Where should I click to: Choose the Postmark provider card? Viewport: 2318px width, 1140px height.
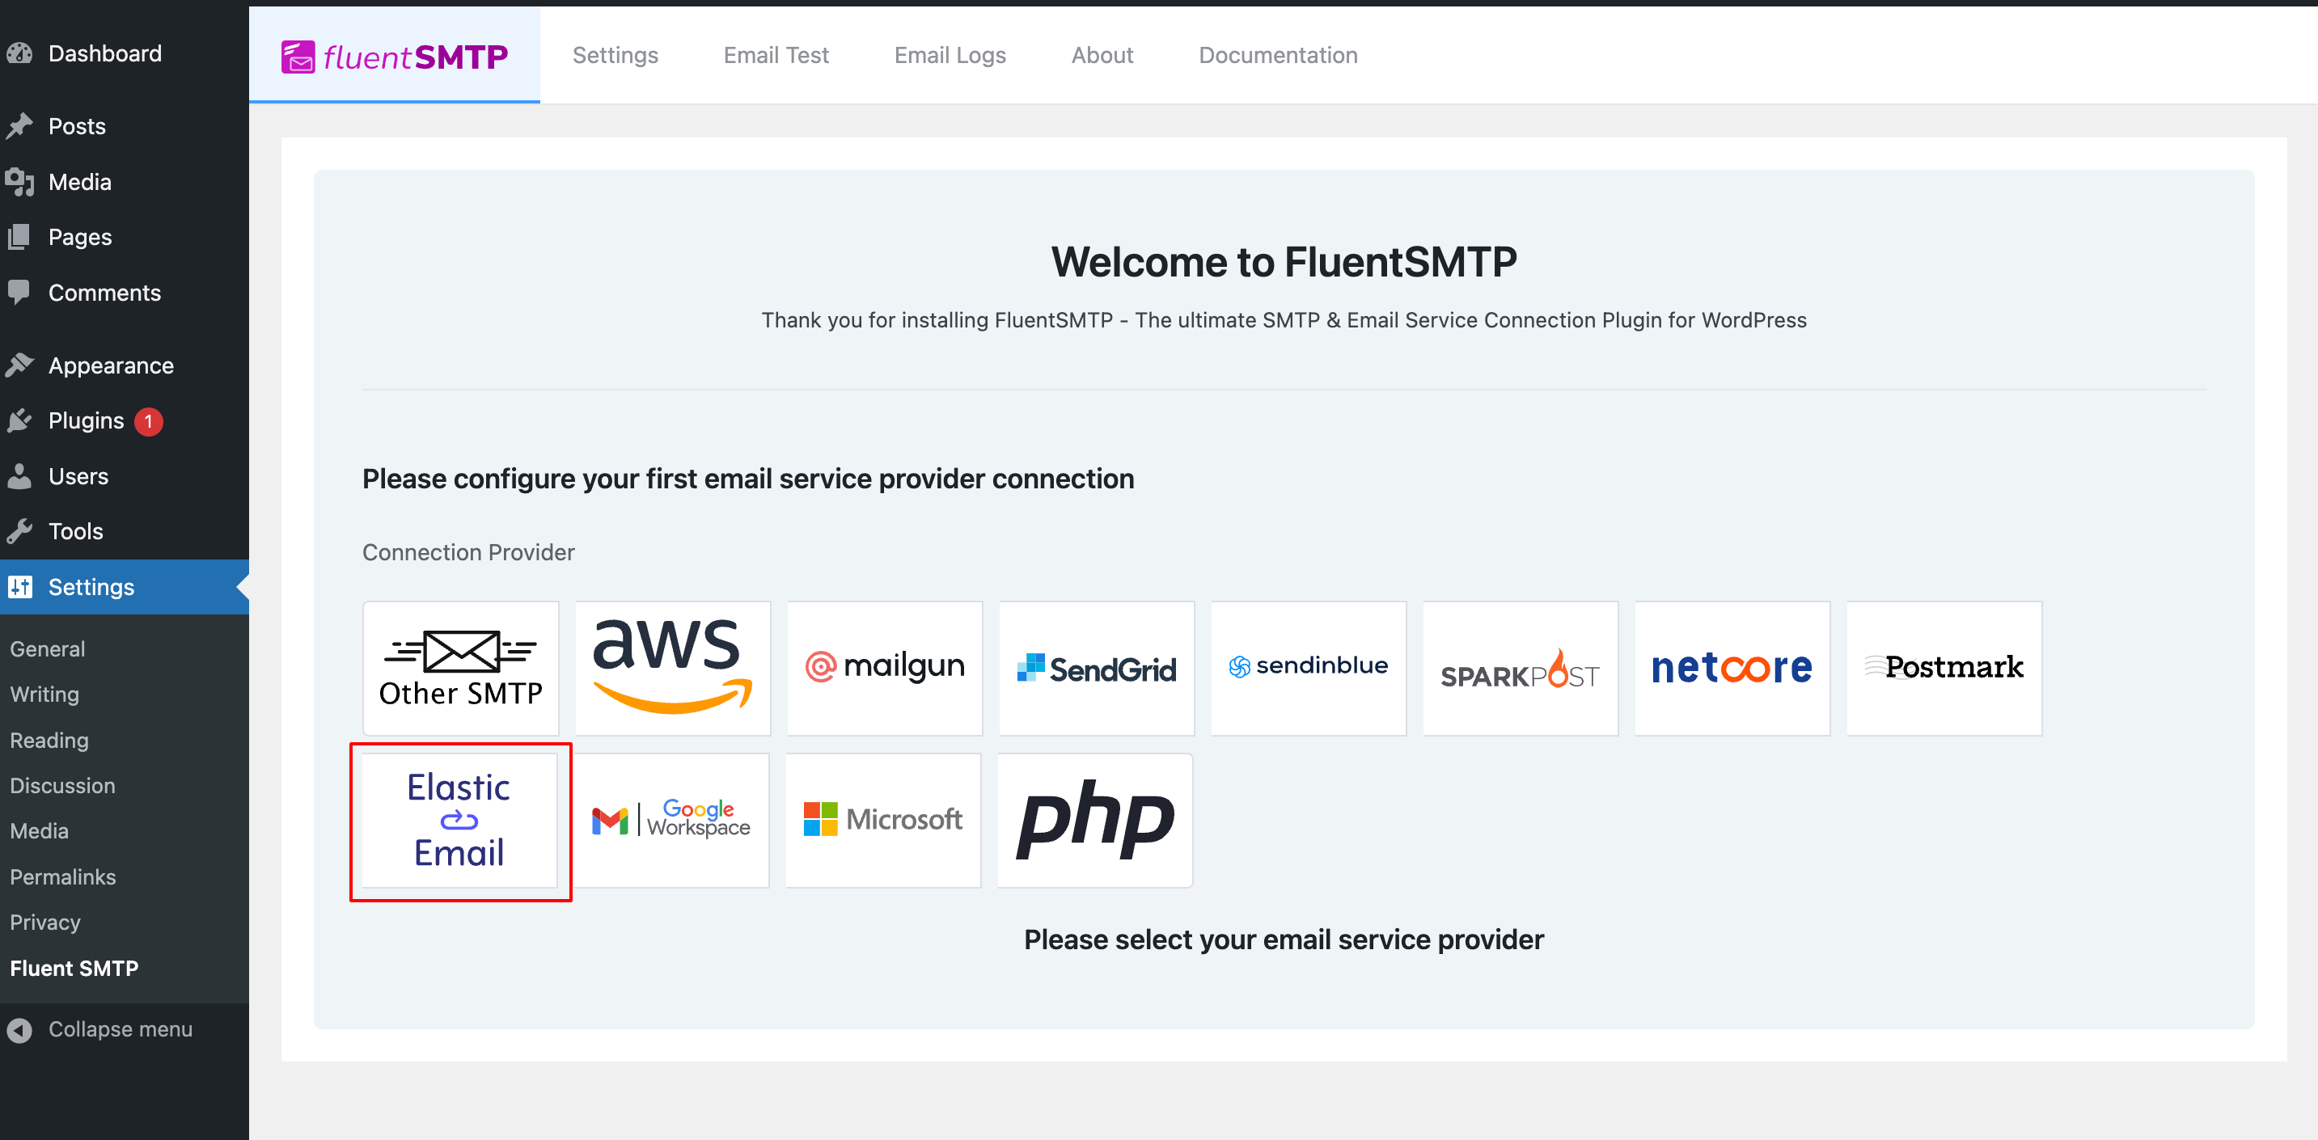pyautogui.click(x=1944, y=668)
